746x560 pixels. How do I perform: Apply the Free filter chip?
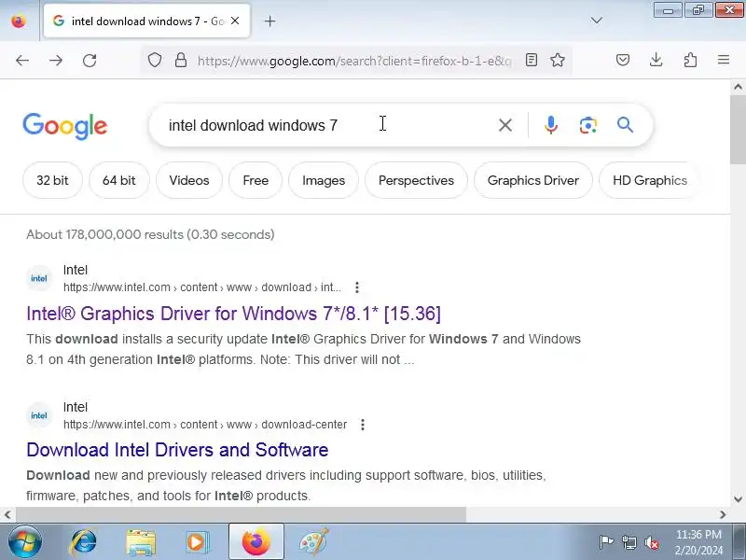click(x=256, y=180)
